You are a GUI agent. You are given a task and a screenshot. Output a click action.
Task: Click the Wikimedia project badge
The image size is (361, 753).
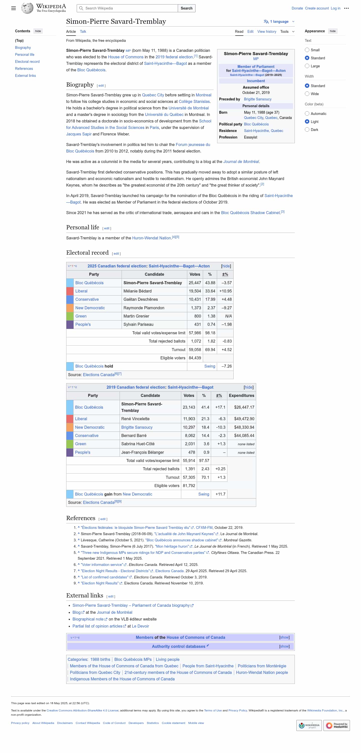(309, 725)
